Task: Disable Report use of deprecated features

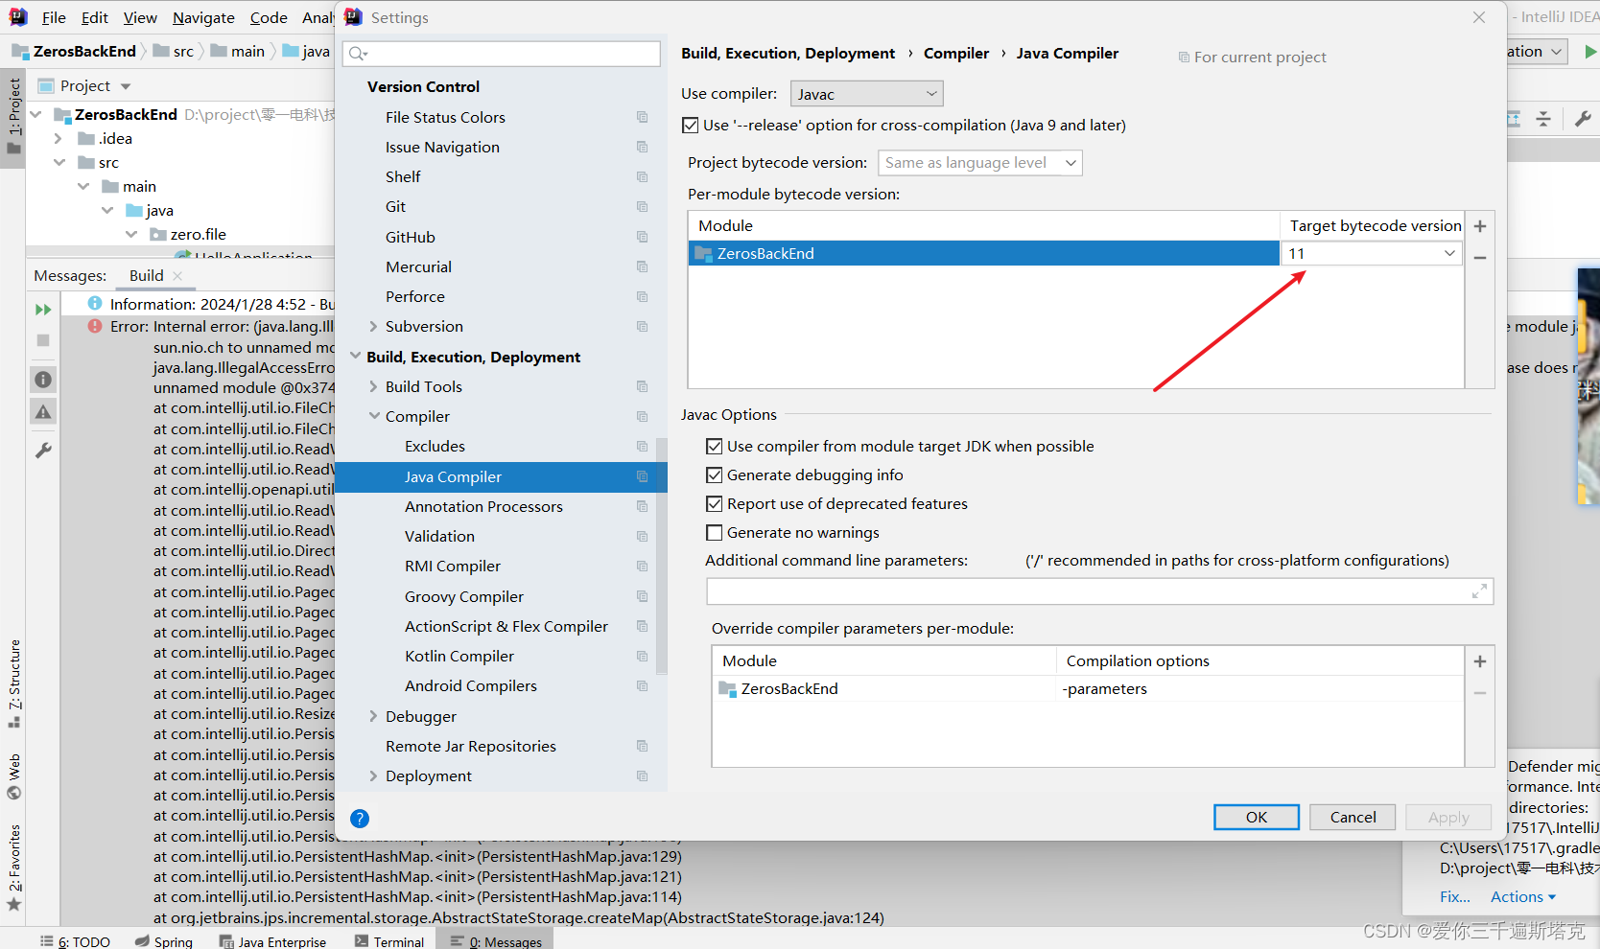Action: pyautogui.click(x=714, y=503)
